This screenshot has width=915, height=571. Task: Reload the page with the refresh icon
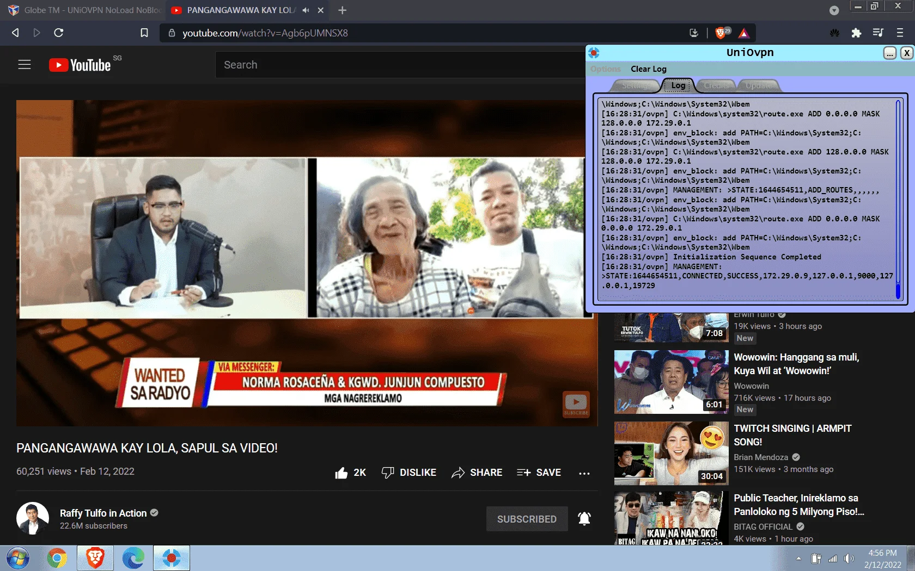pyautogui.click(x=59, y=33)
